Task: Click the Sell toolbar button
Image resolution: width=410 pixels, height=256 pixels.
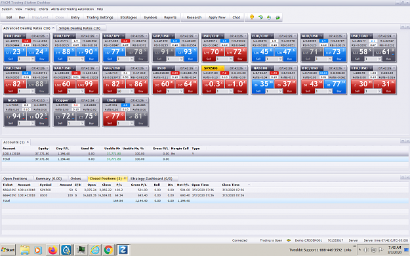Action: 9,18
